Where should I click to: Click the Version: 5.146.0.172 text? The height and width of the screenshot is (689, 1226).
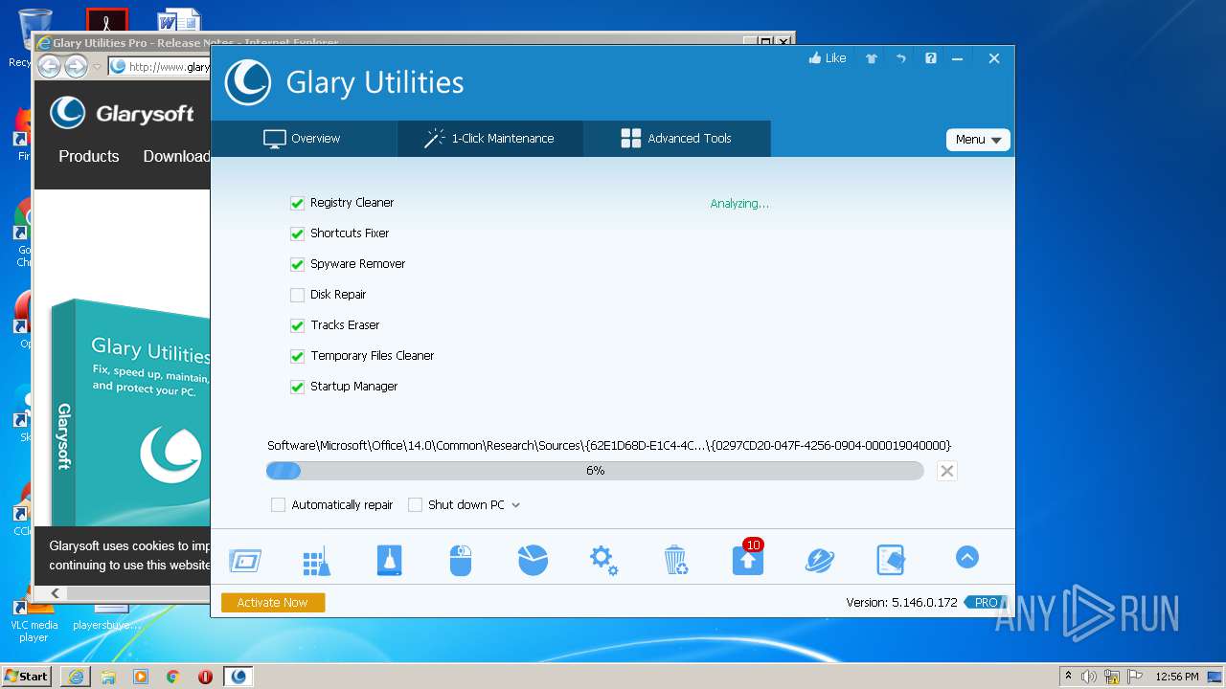pyautogui.click(x=901, y=603)
